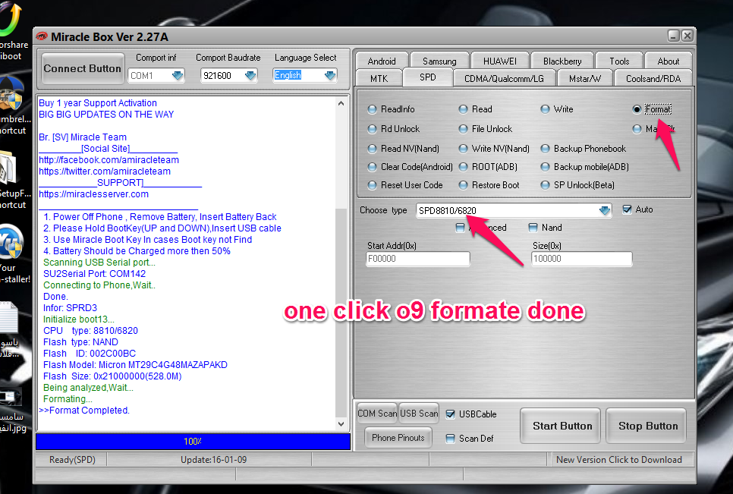Click the Miracle Box title bar logo icon
The height and width of the screenshot is (494, 733).
click(42, 36)
